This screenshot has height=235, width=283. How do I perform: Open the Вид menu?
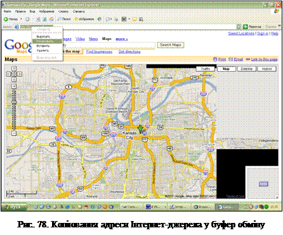(32, 11)
